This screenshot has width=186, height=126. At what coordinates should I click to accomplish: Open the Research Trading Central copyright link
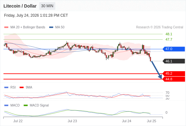pos(160,27)
